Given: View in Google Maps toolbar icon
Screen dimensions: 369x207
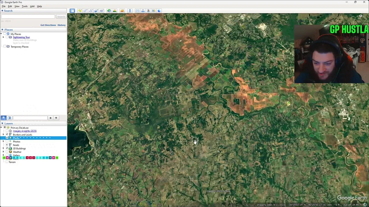Looking at the screenshot, I should point(154,11).
